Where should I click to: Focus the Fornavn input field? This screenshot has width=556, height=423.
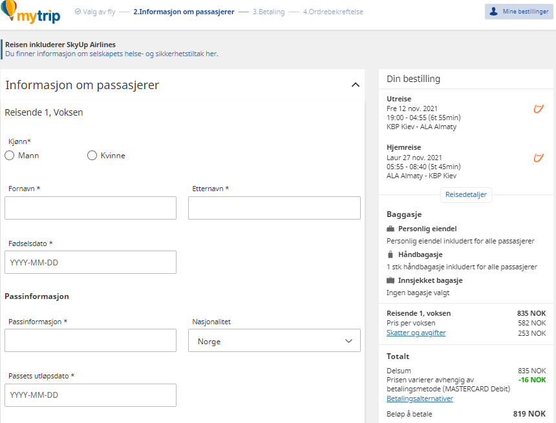point(91,208)
